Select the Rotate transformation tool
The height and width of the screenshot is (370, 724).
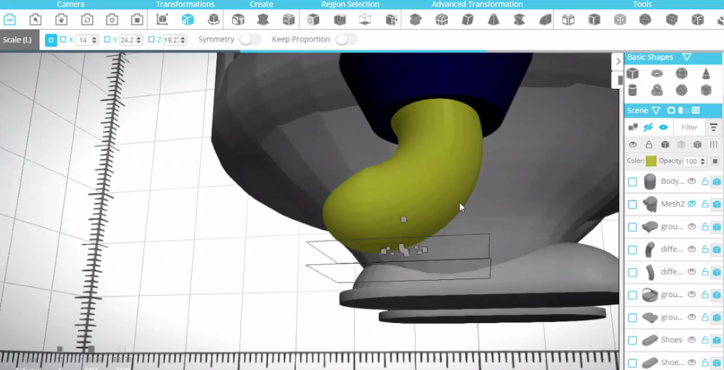click(x=213, y=19)
